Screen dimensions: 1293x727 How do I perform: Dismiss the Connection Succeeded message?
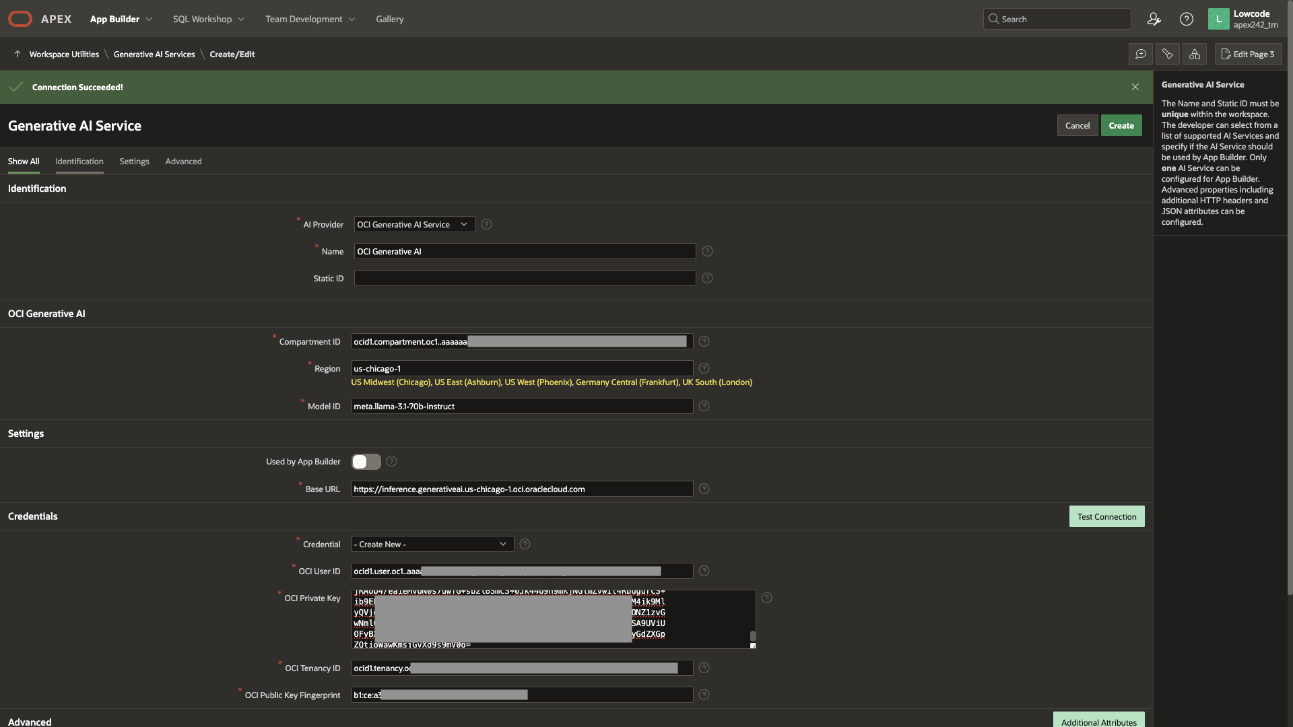pos(1135,87)
